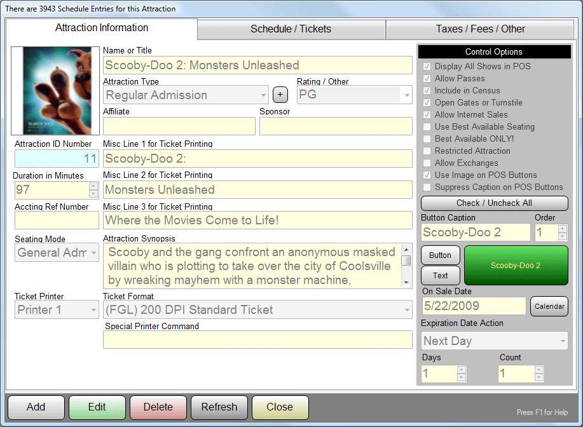This screenshot has height=427, width=583.
Task: Toggle Open Gates or Turnstile checkbox
Action: coord(427,102)
